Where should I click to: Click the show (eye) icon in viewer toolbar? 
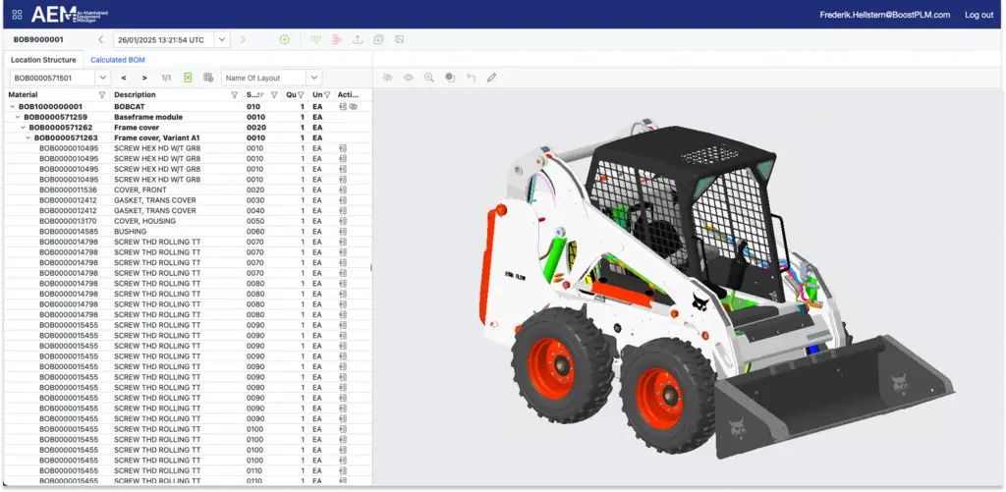(408, 78)
